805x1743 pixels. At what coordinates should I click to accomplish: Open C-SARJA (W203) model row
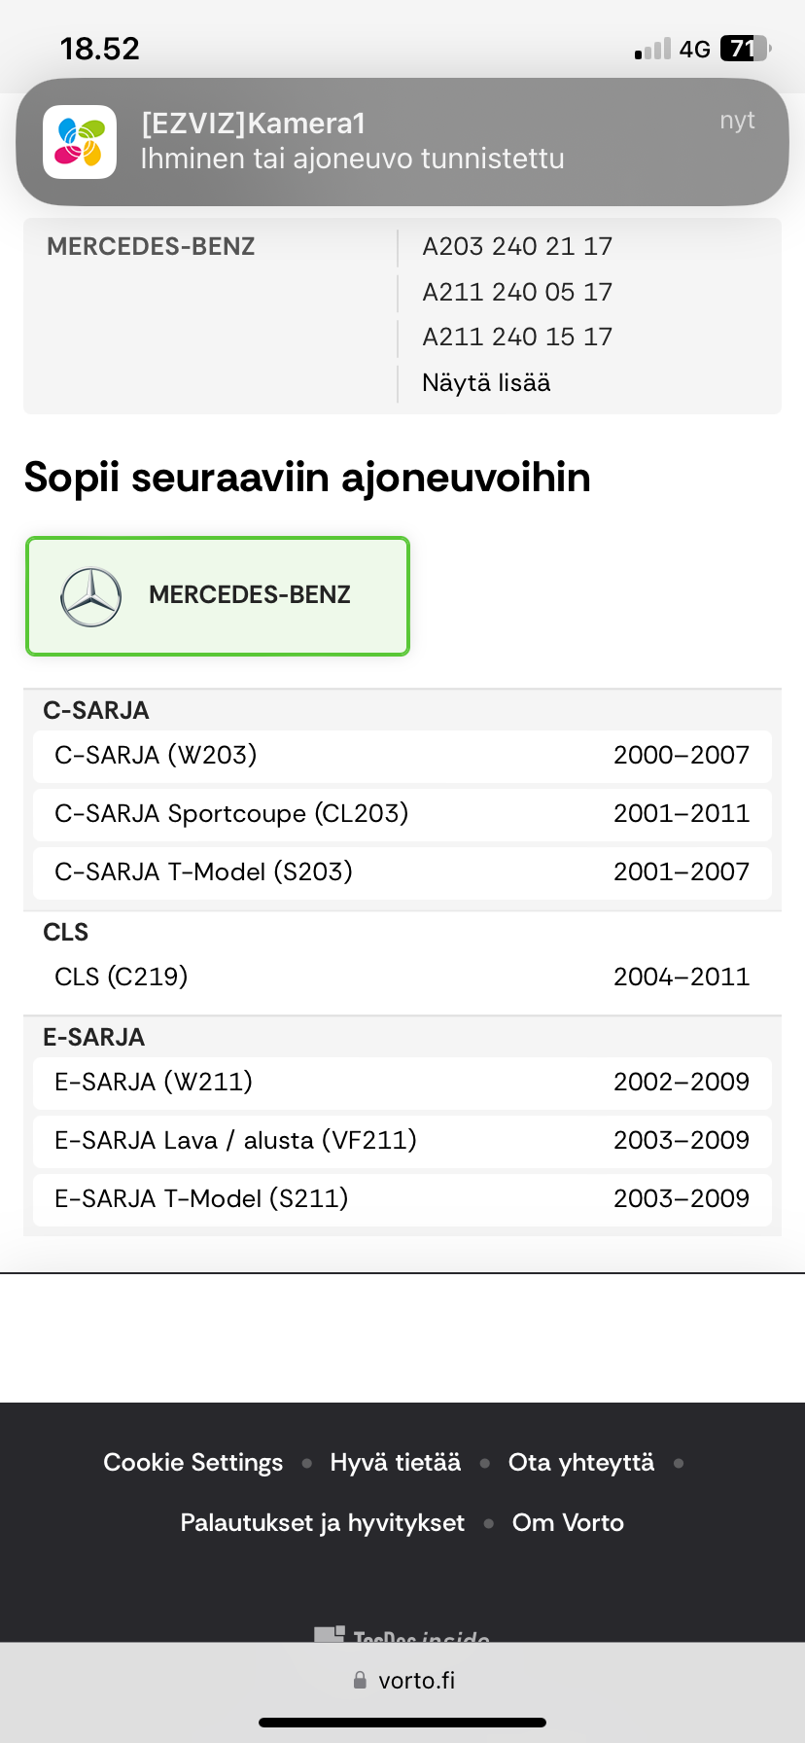402,756
